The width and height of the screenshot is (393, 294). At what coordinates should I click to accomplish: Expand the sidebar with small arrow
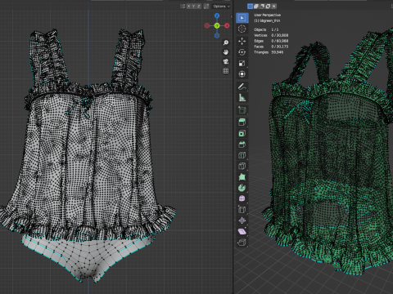pyautogui.click(x=232, y=16)
